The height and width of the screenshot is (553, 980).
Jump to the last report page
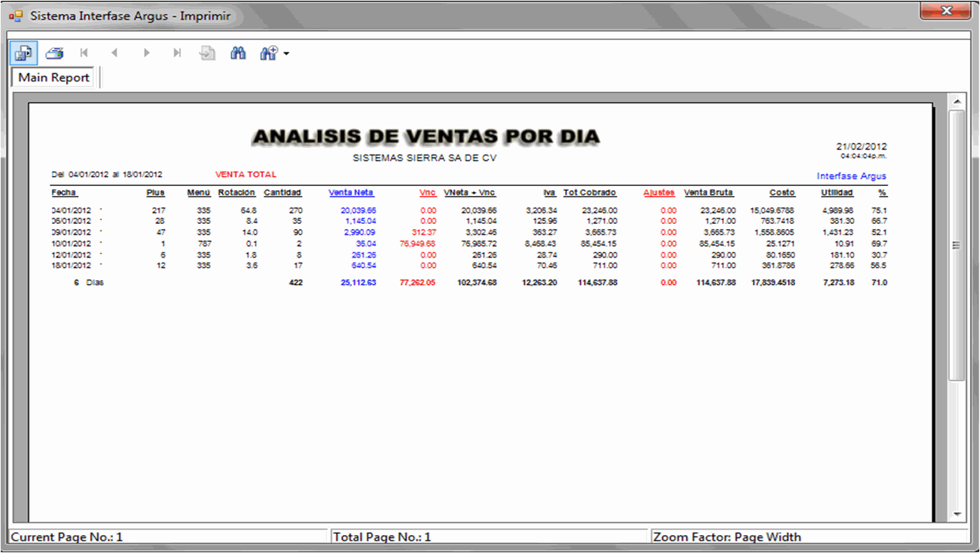click(x=177, y=53)
